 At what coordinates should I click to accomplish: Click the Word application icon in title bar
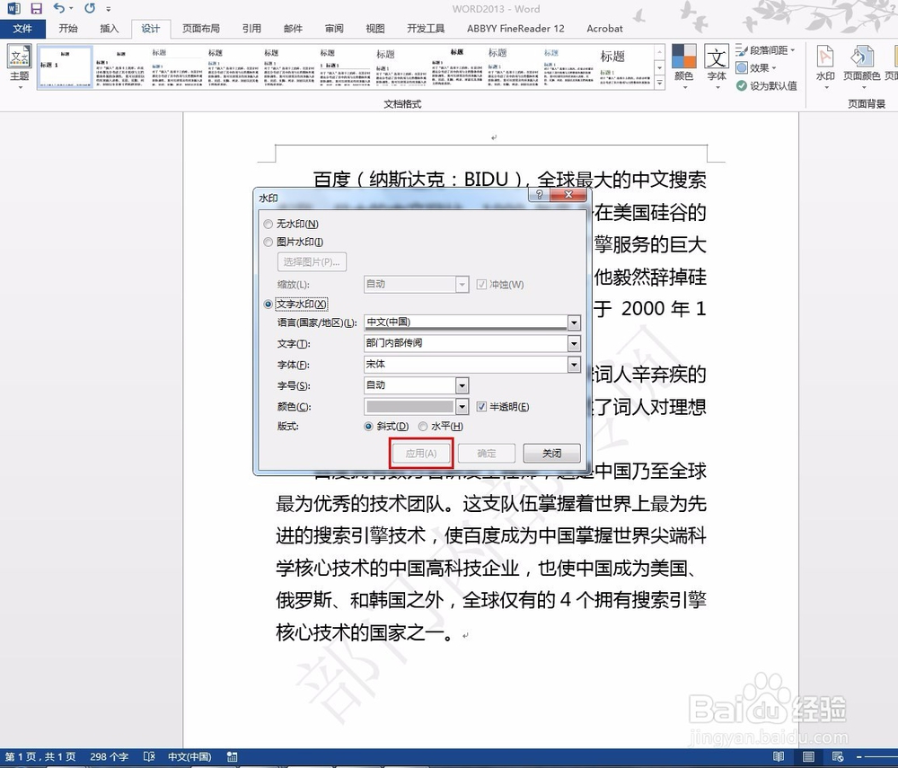(13, 8)
